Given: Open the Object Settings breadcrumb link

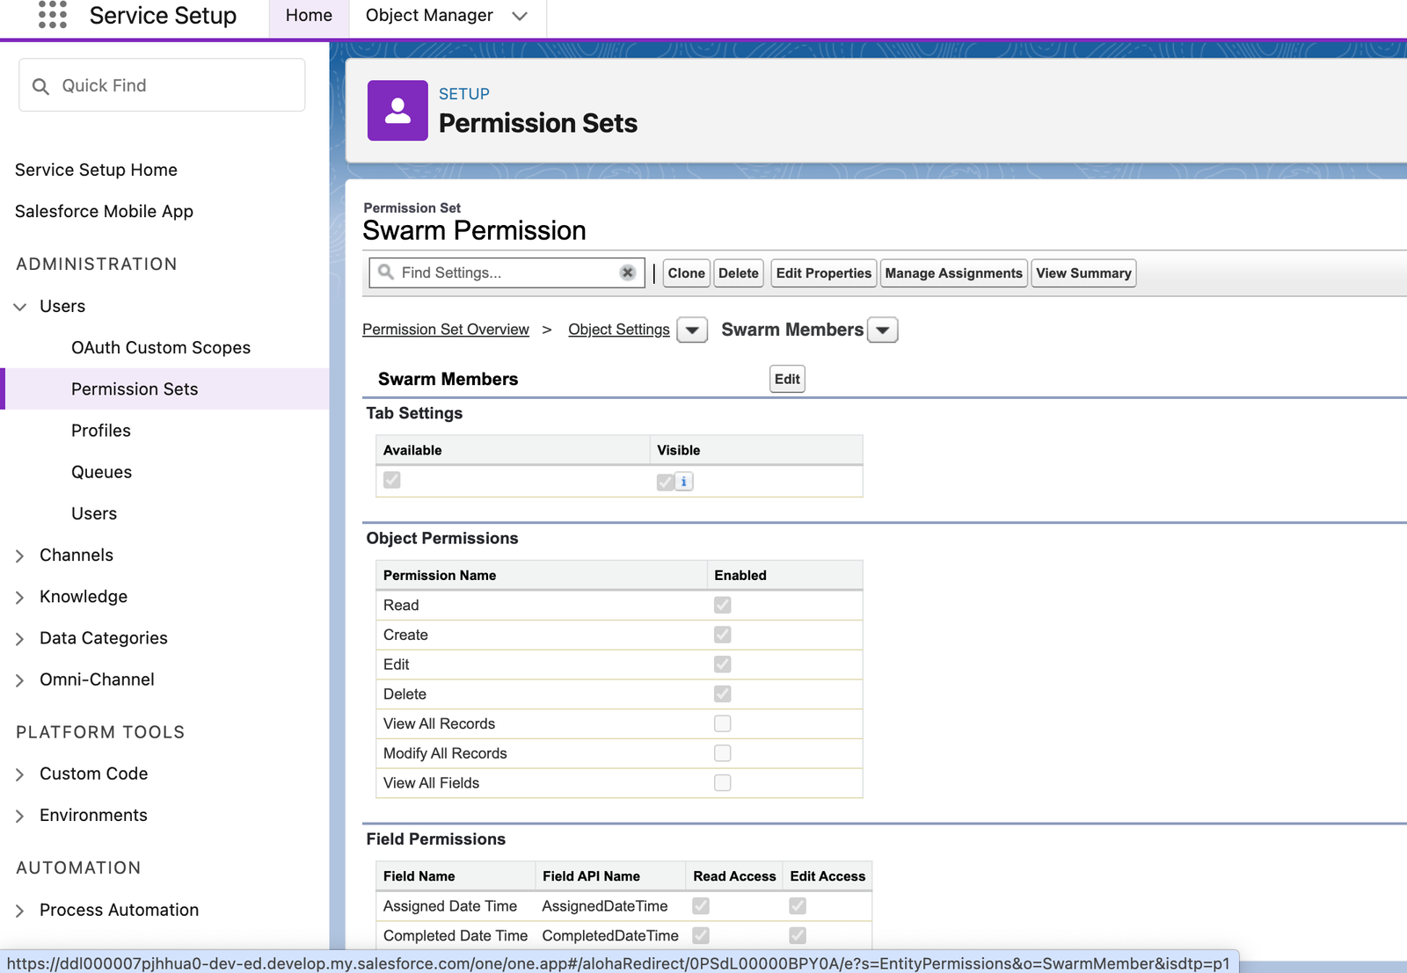Looking at the screenshot, I should point(619,330).
